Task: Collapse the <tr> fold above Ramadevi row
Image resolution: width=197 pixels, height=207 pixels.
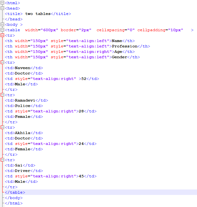Action: pos(2,95)
